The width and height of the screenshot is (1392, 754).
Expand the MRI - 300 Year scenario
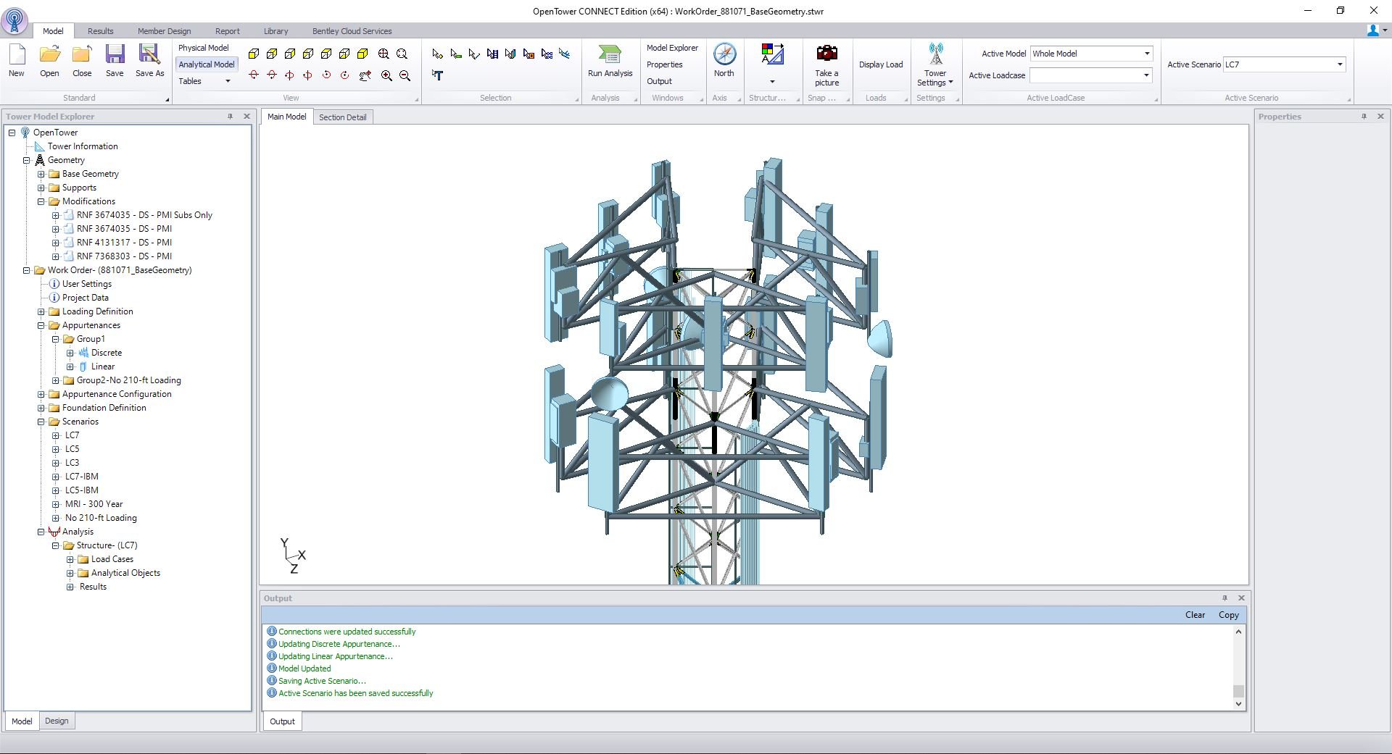coord(56,504)
